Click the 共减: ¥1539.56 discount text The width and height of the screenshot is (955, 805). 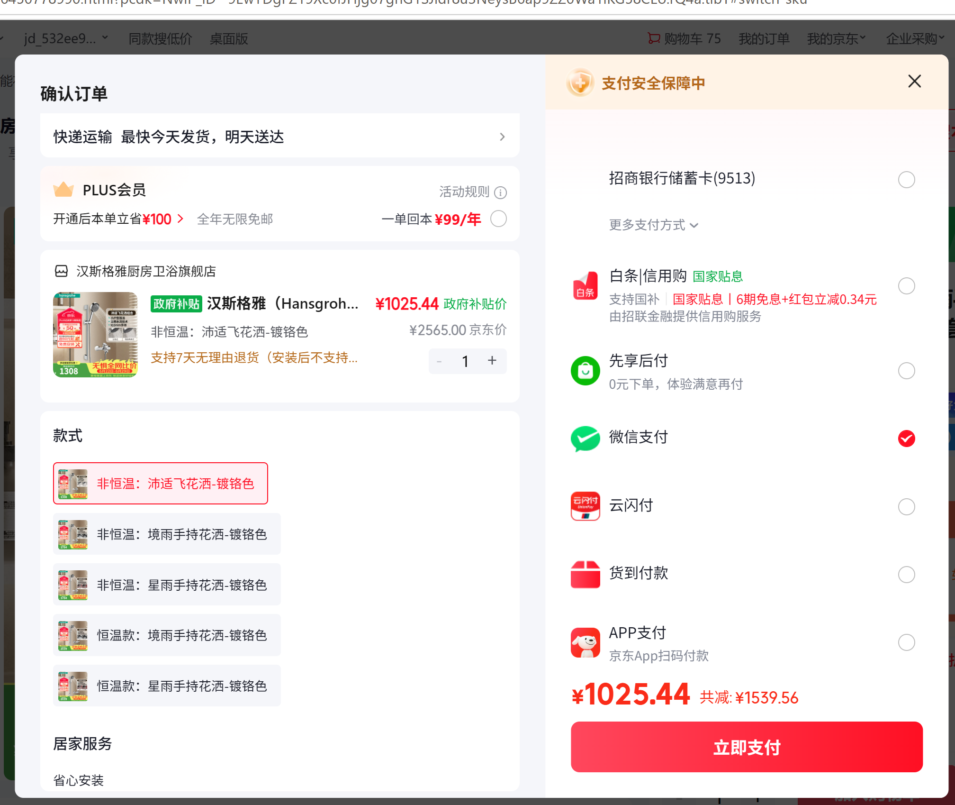tap(749, 698)
